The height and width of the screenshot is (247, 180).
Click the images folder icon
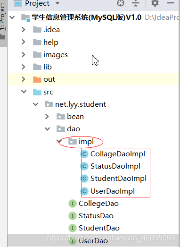[37, 54]
